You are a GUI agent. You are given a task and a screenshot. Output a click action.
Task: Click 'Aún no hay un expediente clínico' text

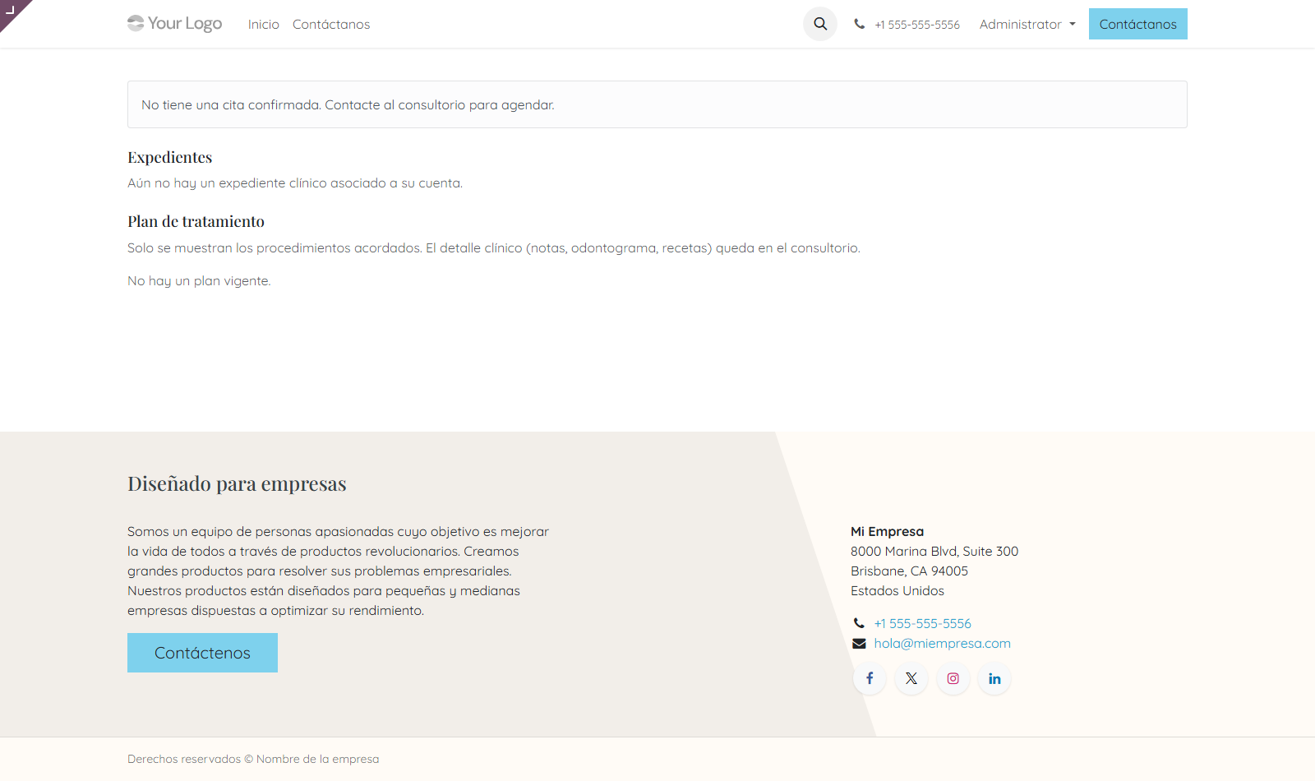295,183
